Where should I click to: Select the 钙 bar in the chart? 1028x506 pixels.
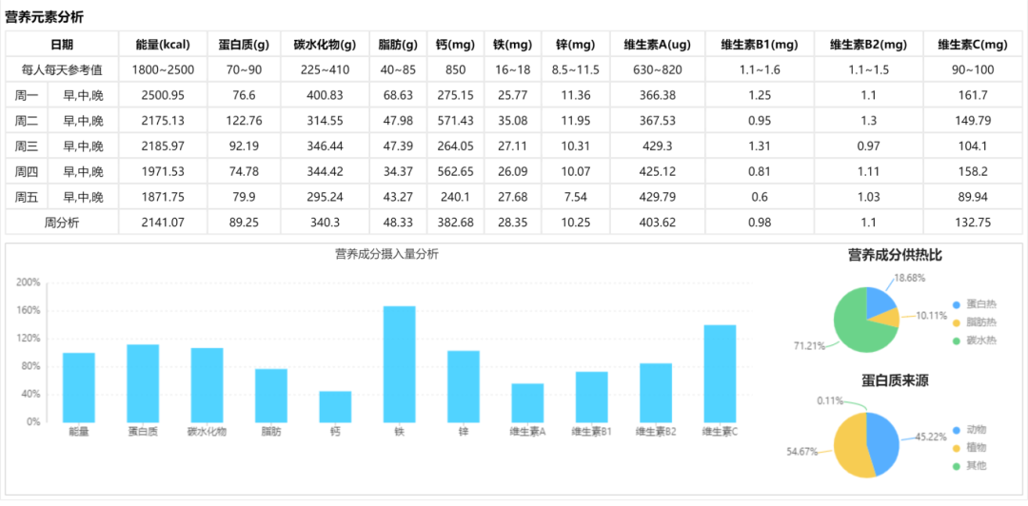coord(335,407)
